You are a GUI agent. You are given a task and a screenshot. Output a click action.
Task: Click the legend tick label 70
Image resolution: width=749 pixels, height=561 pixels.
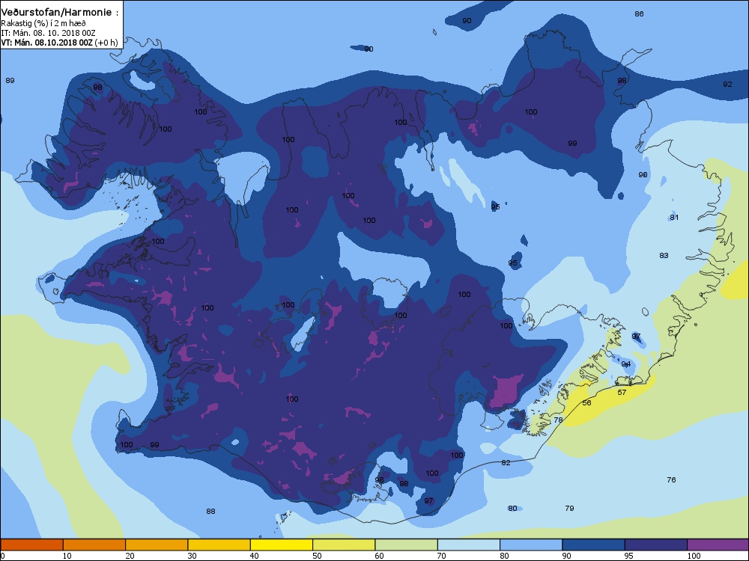(442, 556)
